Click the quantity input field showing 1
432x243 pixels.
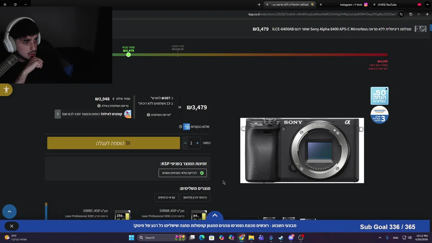(191, 143)
